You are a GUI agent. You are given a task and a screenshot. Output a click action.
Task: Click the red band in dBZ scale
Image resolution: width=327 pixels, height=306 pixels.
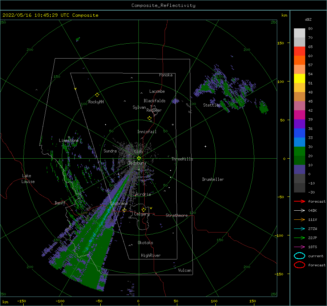pos(299,51)
